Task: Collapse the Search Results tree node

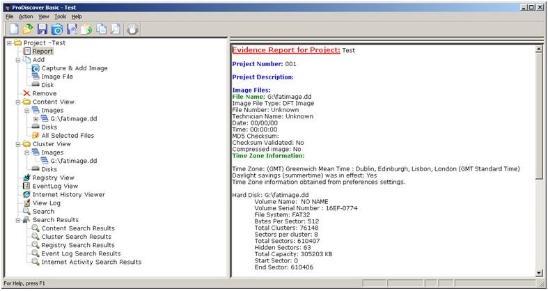Action: coord(10,220)
